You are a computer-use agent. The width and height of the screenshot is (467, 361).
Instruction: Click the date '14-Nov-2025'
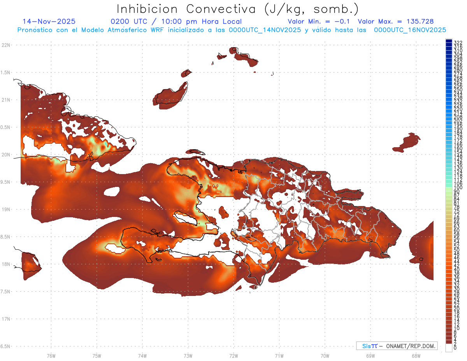pyautogui.click(x=49, y=21)
